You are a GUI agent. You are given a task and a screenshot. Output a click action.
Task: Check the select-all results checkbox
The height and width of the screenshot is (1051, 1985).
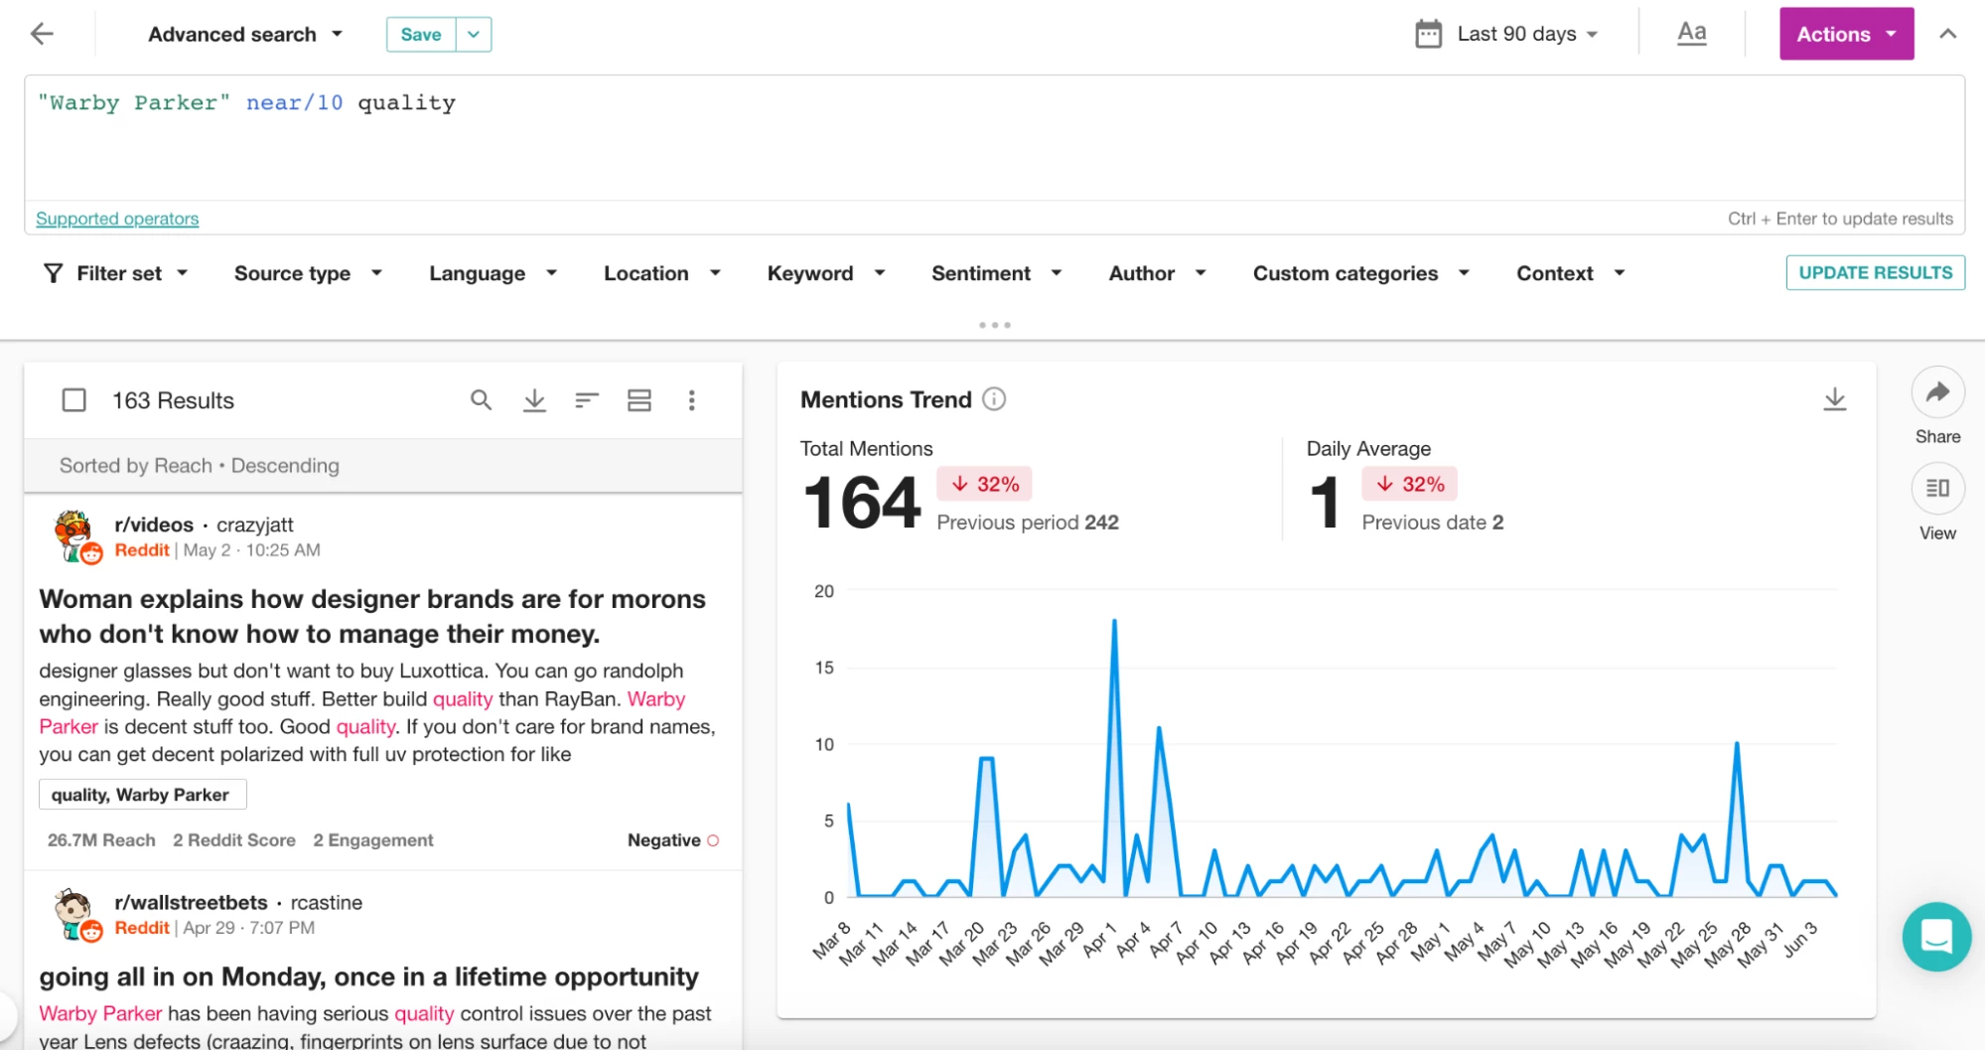73,400
